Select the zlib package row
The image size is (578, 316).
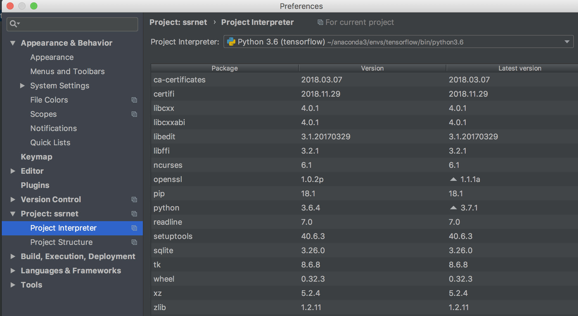click(364, 307)
